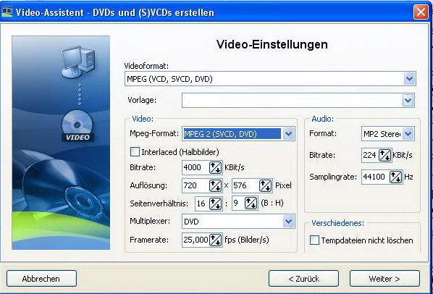This screenshot has width=433, height=294.
Task: Click the Samplingrate 44100 field
Action: 376,177
